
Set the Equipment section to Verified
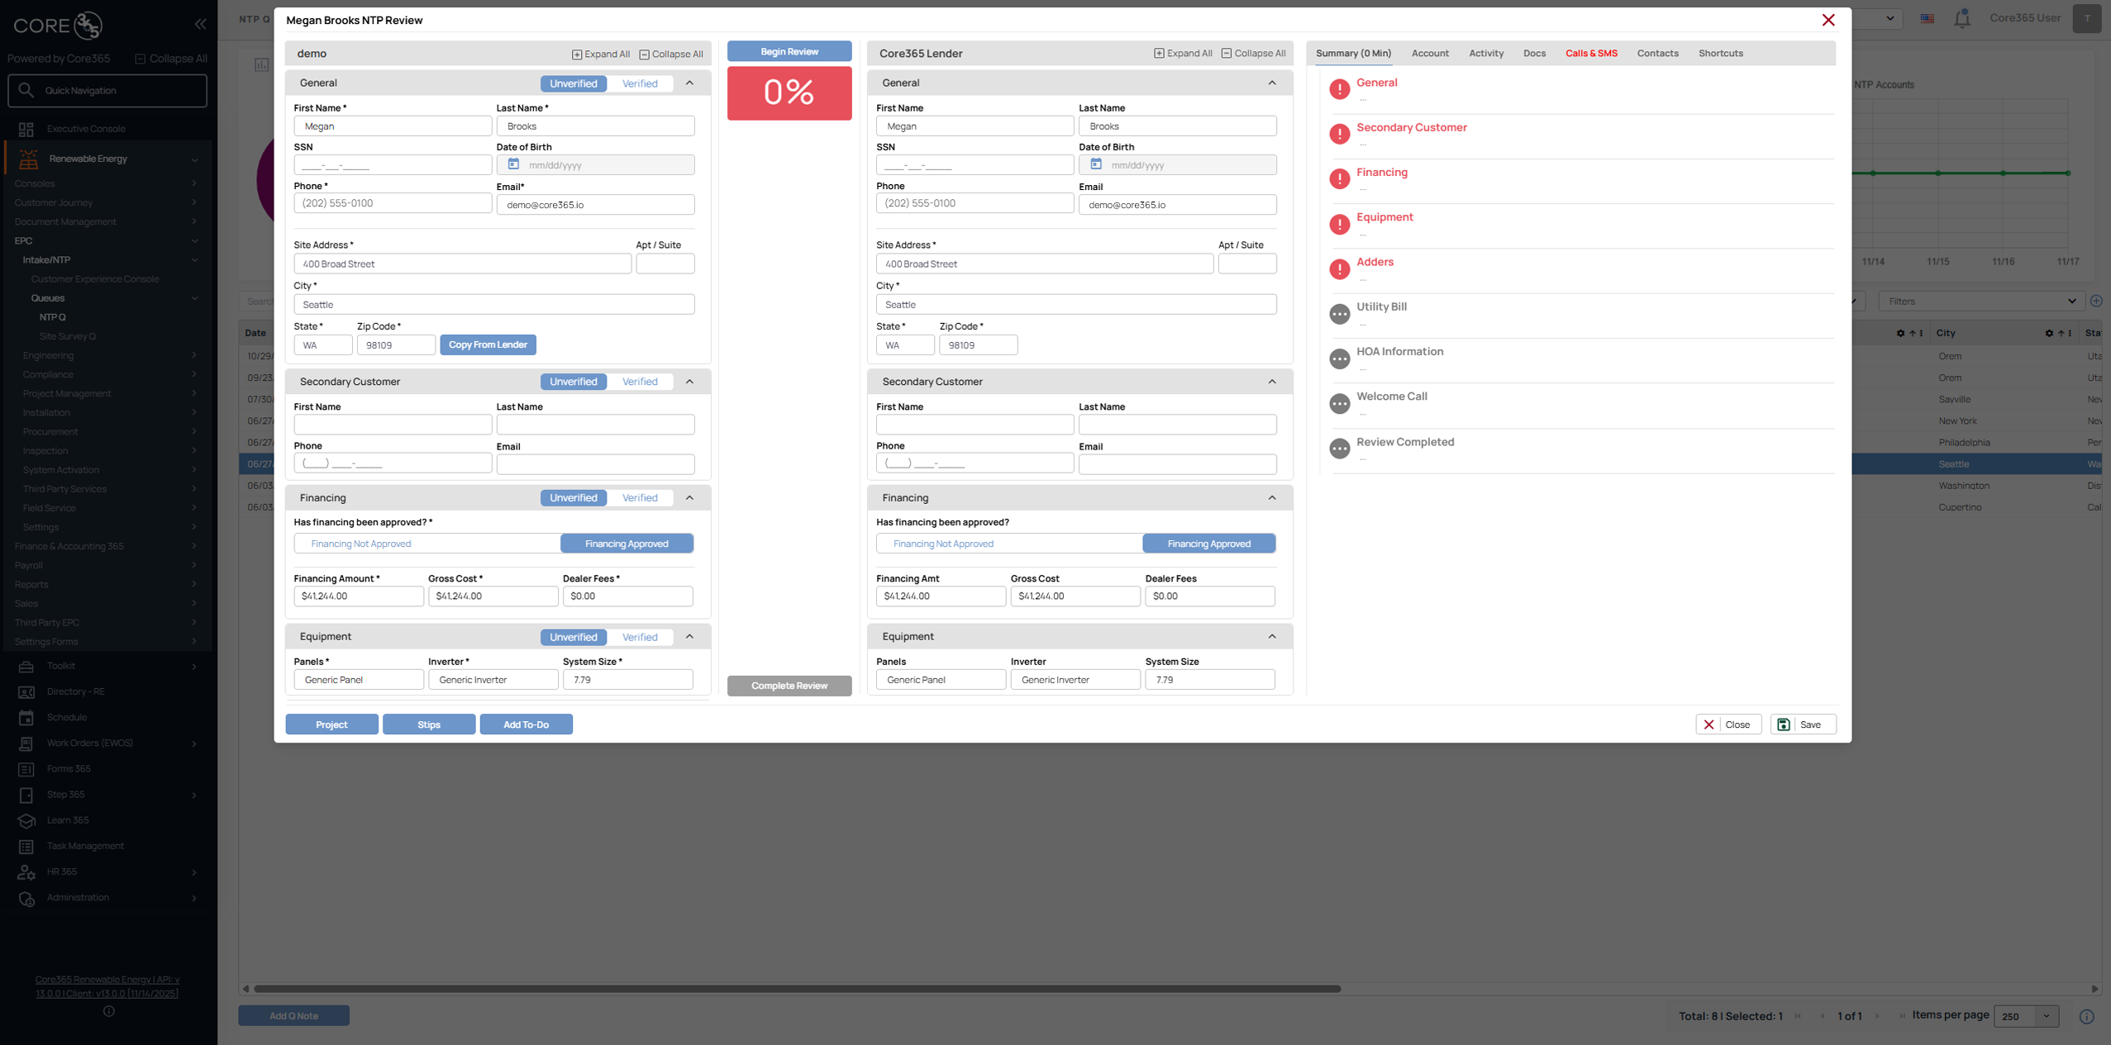tap(640, 637)
